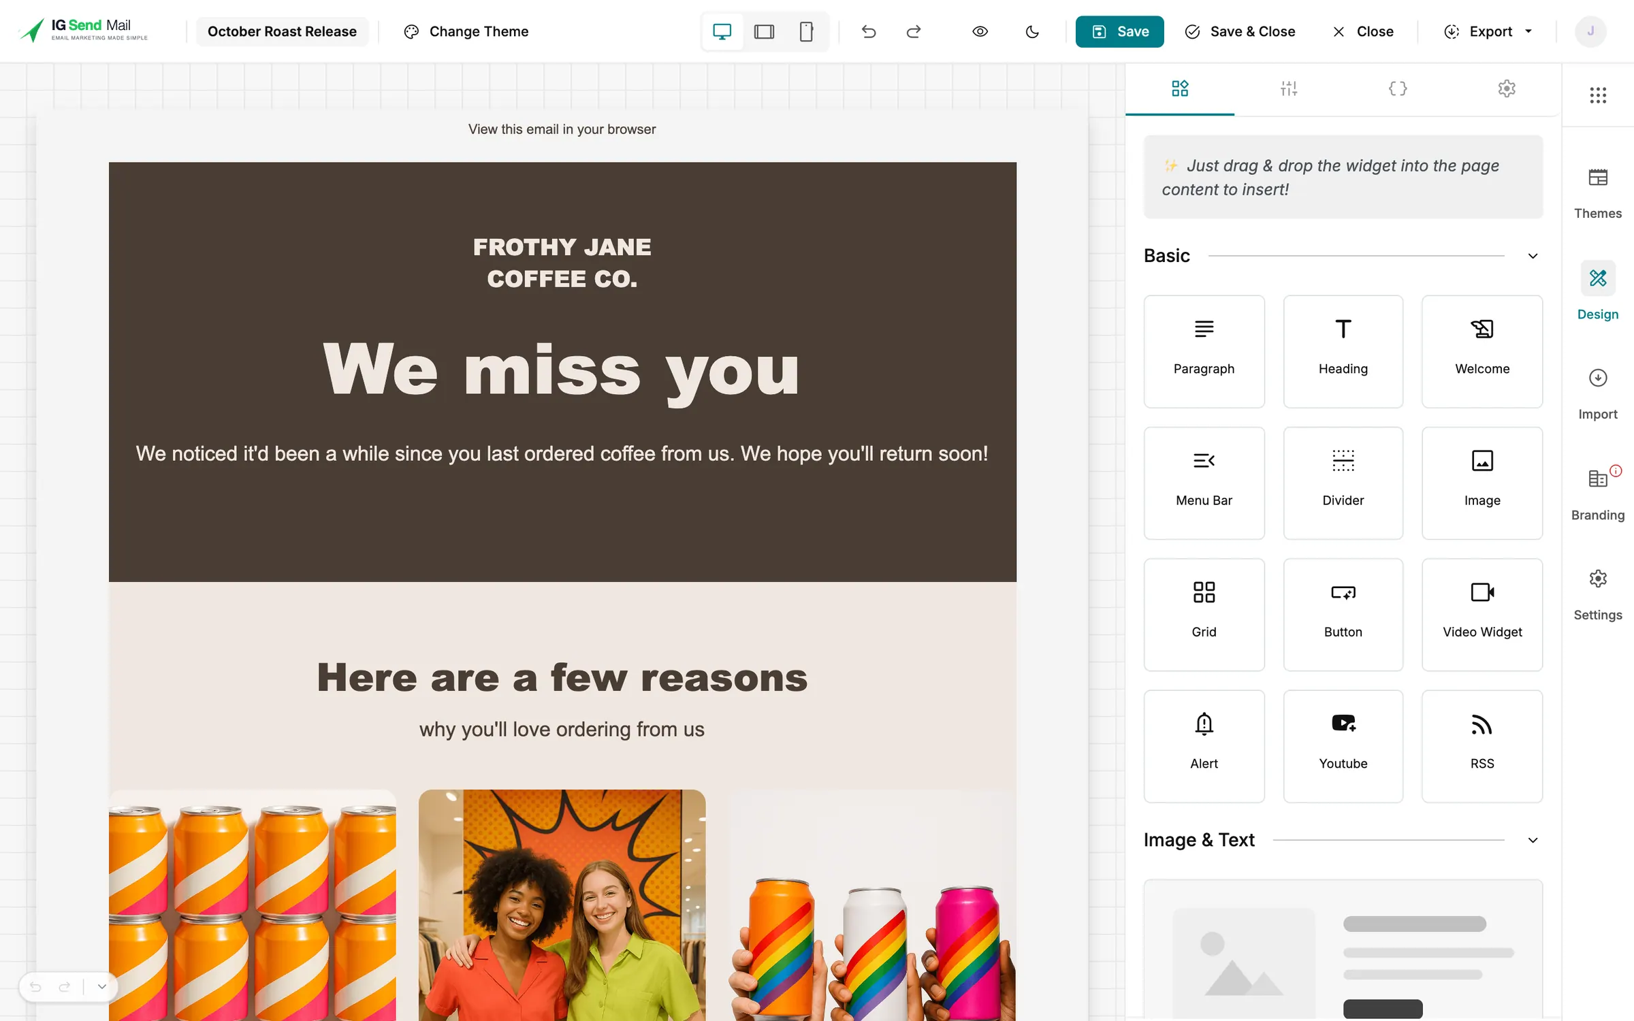Screen dimensions: 1634x1021
Task: Select the Youtube widget
Action: point(1343,746)
